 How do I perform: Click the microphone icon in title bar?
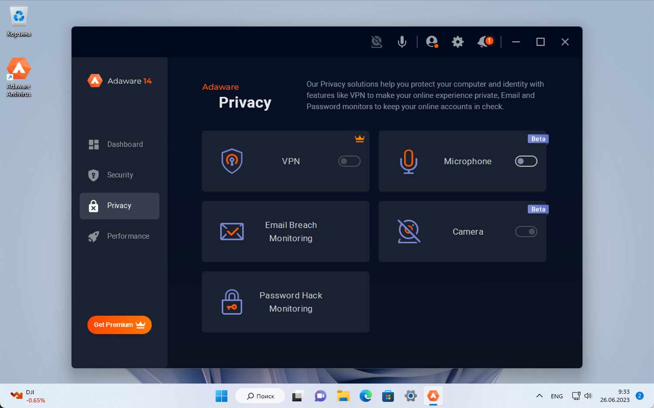pyautogui.click(x=402, y=42)
